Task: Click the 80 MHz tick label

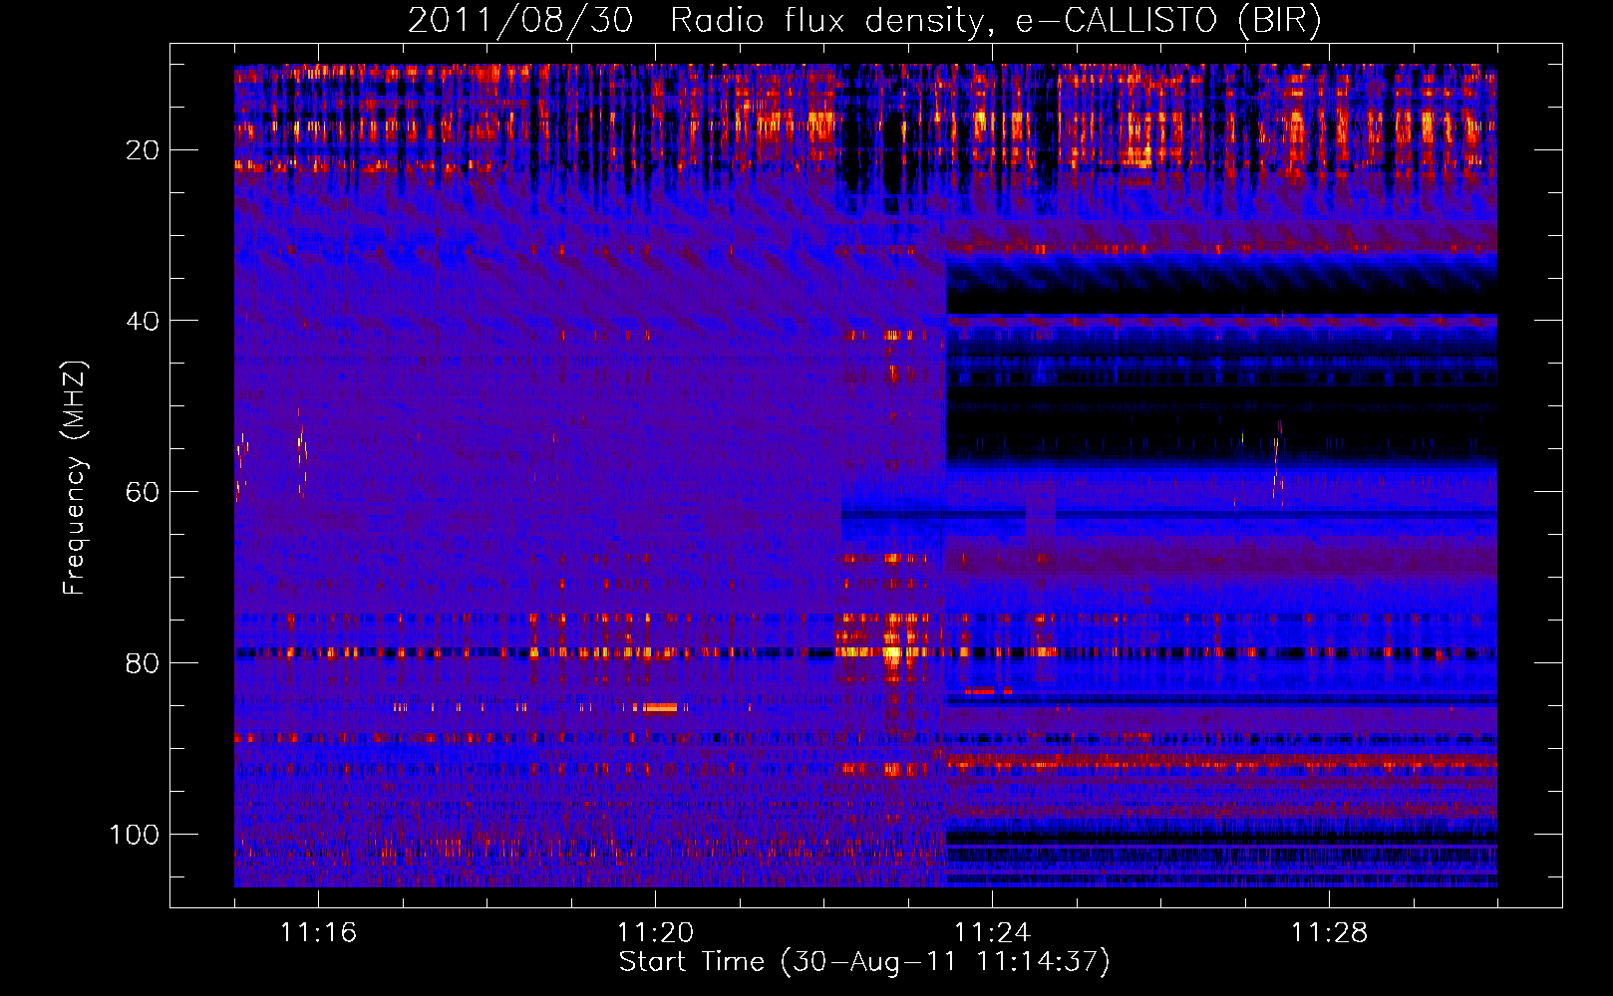Action: (142, 663)
